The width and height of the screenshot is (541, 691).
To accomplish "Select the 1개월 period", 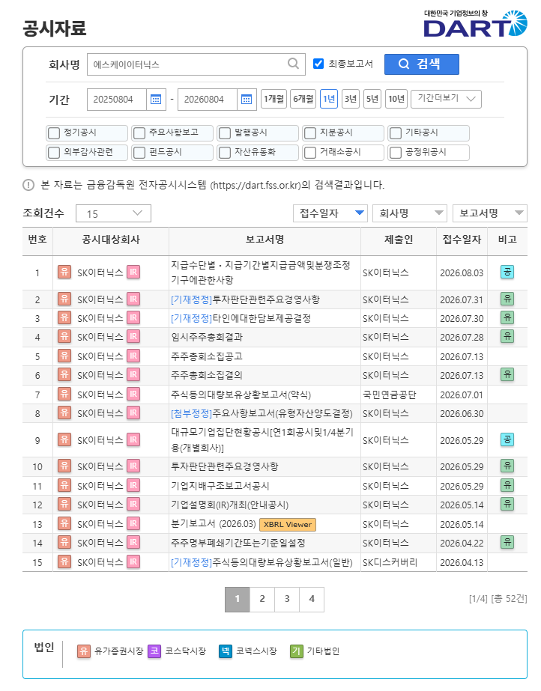I will coord(273,99).
